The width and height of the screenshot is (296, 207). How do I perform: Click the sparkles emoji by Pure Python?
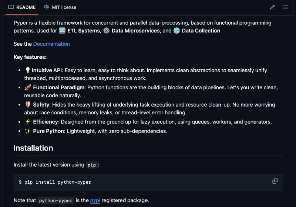(x=27, y=131)
